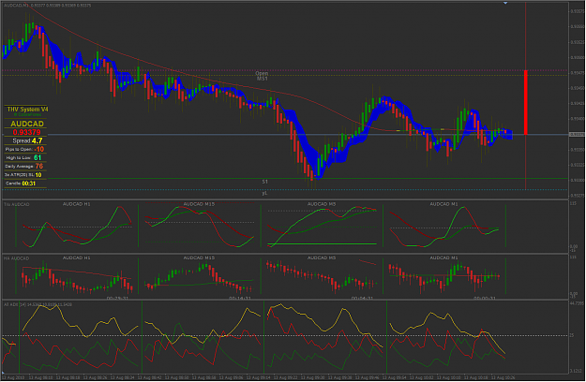Click the small arrow icon at bottom-left corner
The width and height of the screenshot is (586, 382).
click(3, 373)
